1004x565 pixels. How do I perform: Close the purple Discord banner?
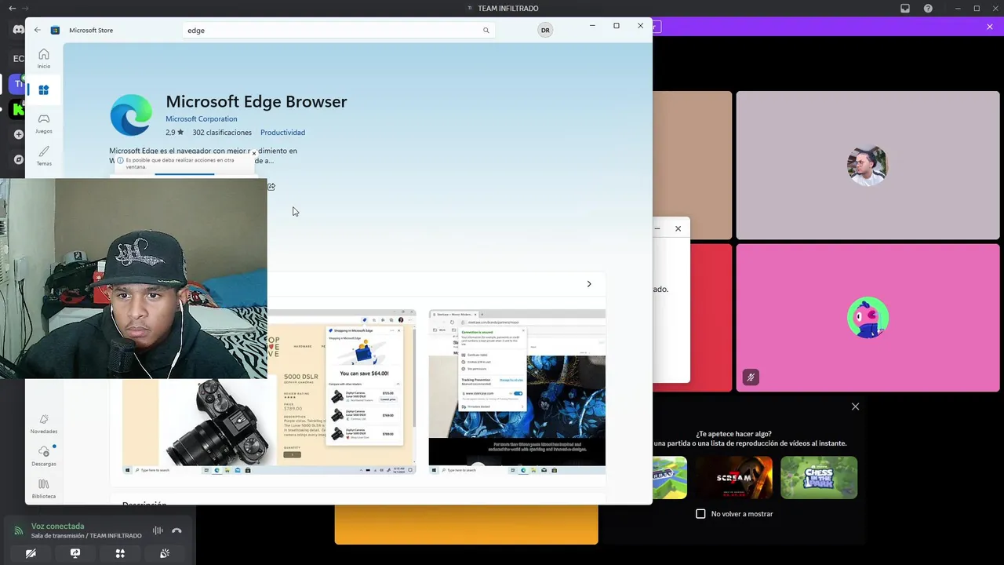(x=990, y=27)
